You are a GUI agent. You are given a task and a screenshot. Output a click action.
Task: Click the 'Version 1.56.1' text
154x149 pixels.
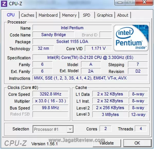[44, 144]
